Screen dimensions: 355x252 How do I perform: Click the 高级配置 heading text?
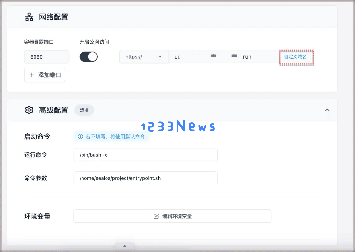[54, 110]
